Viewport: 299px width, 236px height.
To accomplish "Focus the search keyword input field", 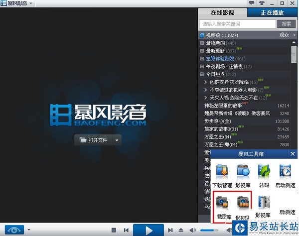I will pyautogui.click(x=237, y=24).
